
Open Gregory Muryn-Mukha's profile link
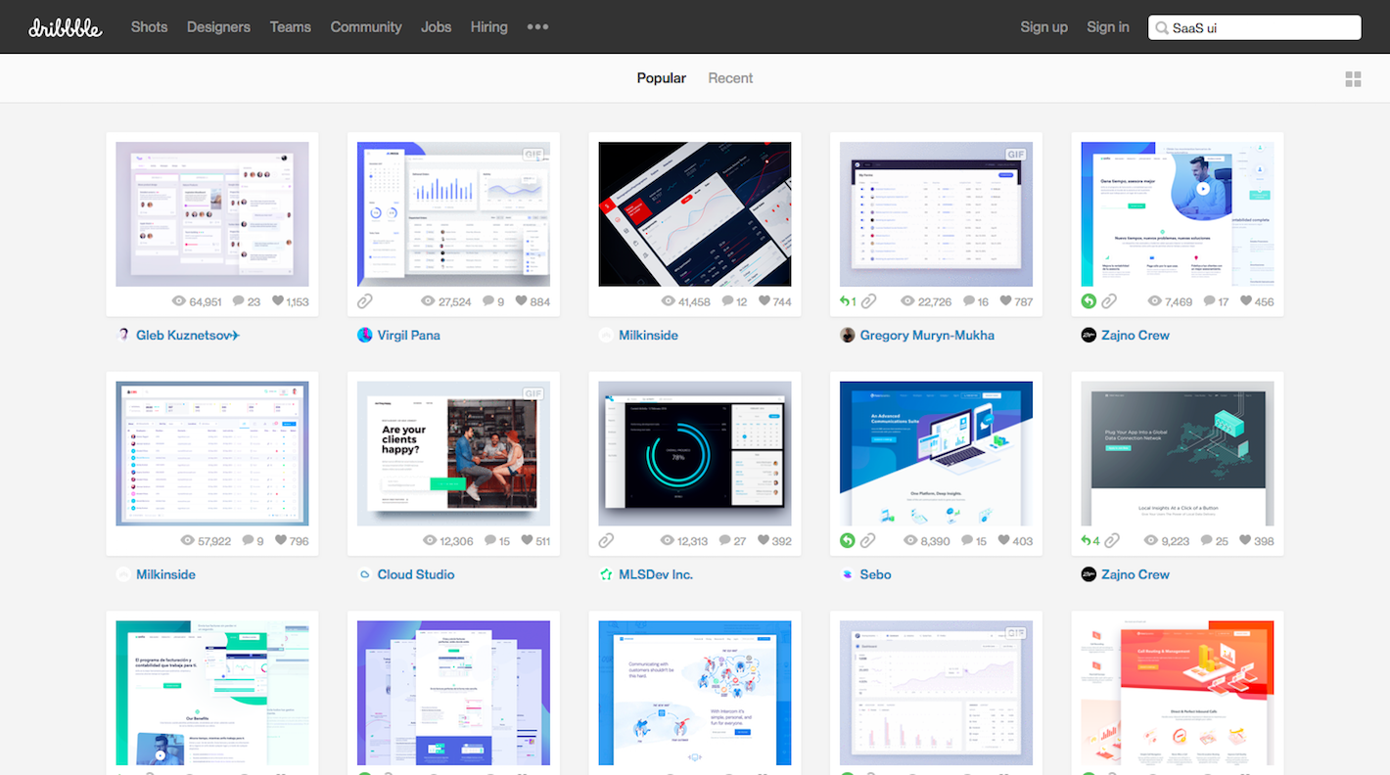[926, 335]
